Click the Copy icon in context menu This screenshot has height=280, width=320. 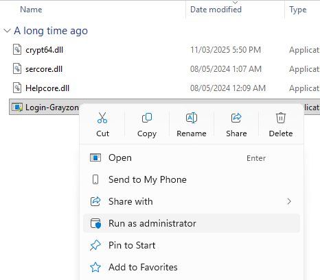147,118
